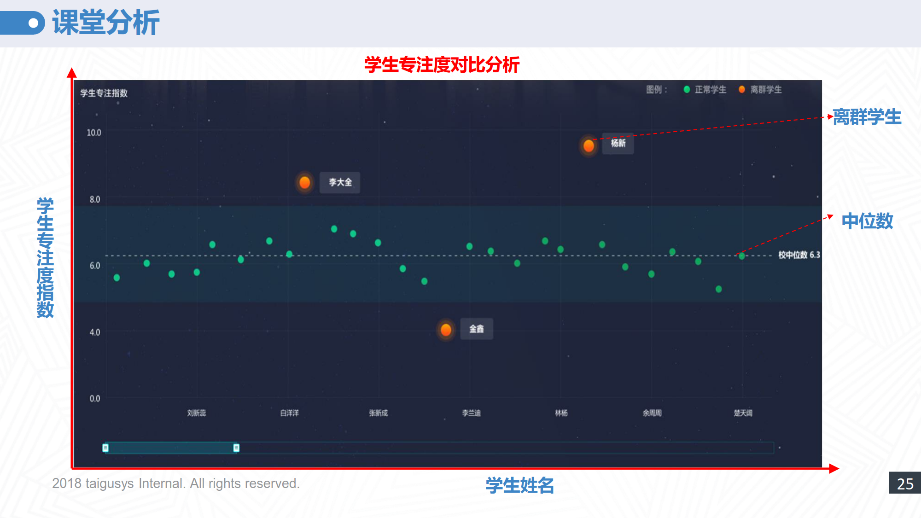Click the 金鑫 name tag
Screen dimensions: 921x518
tap(476, 329)
